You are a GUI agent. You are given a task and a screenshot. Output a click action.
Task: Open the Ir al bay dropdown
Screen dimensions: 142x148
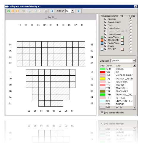(72, 11)
